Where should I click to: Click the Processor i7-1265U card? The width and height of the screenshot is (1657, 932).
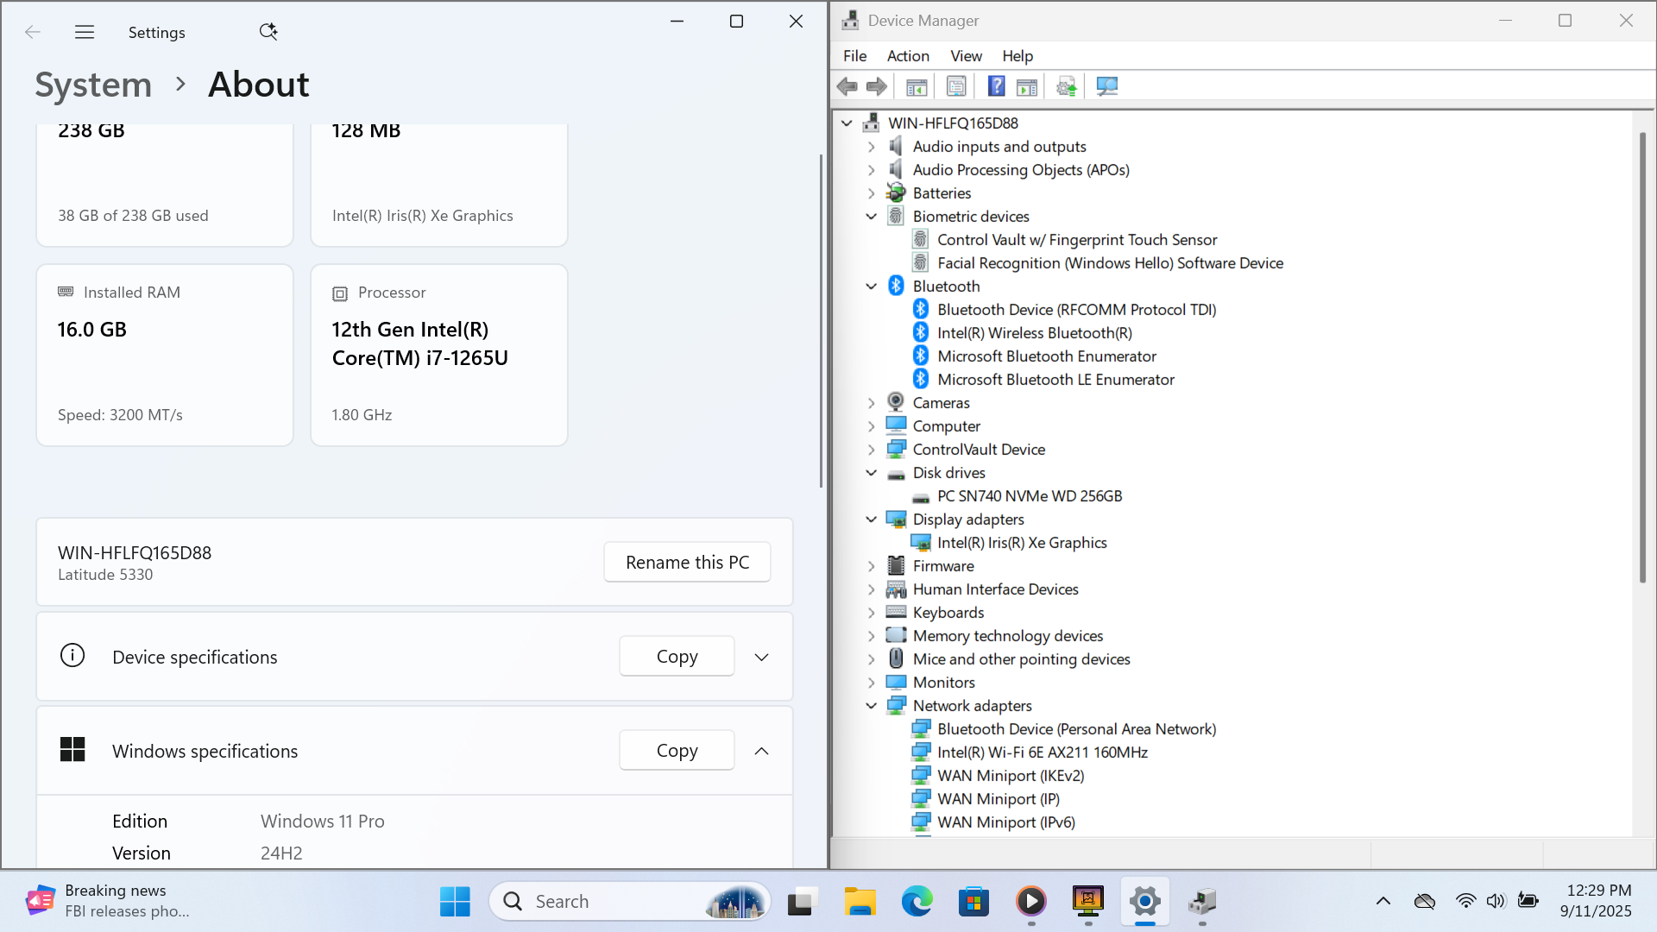click(439, 355)
